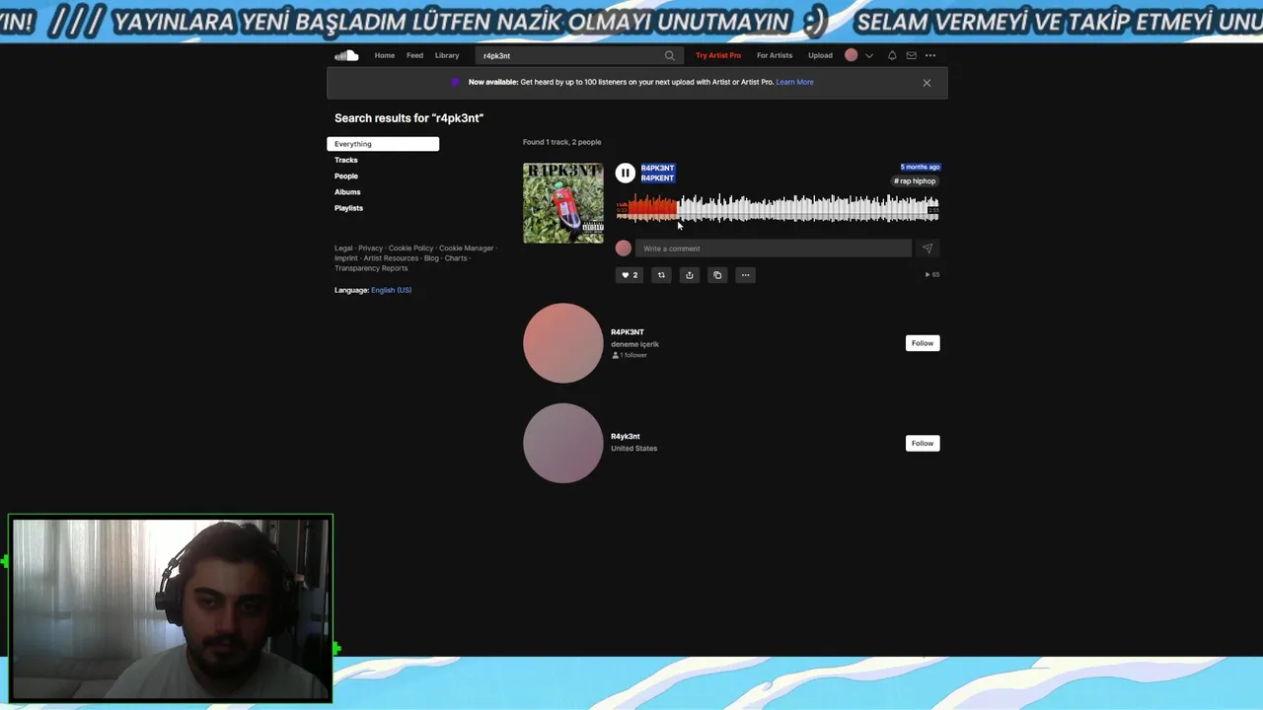Open the Charts footer link
Viewport: 1263px width, 710px height.
pyautogui.click(x=456, y=258)
